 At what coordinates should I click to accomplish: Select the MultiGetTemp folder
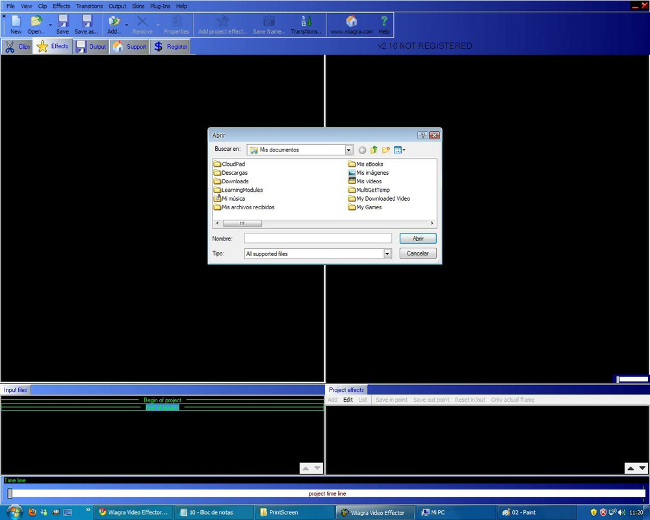tap(369, 190)
